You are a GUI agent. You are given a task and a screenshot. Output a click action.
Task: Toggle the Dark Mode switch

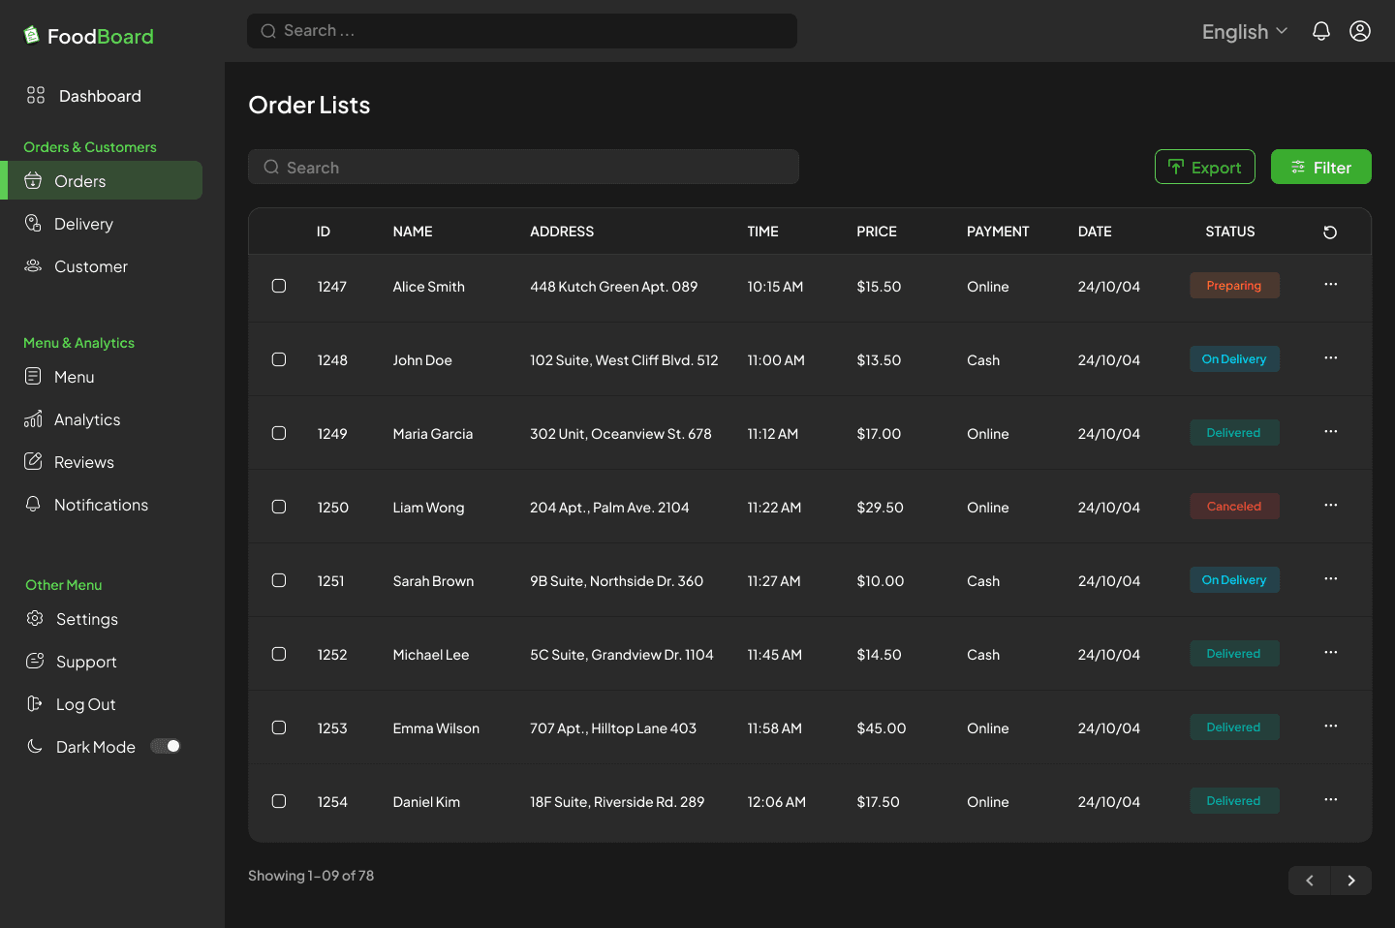click(x=166, y=746)
